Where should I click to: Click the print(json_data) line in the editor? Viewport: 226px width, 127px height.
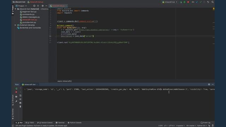point(69,34)
